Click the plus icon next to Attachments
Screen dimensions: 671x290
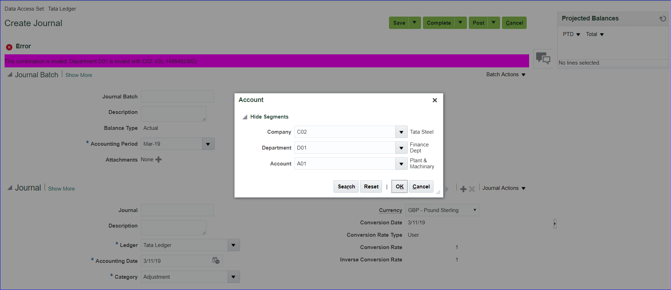tap(158, 159)
